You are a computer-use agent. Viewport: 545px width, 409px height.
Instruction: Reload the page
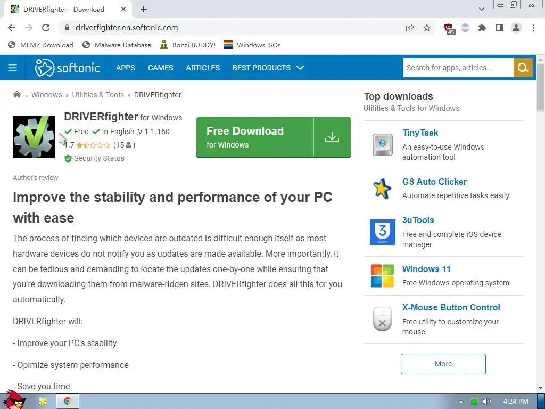(46, 28)
